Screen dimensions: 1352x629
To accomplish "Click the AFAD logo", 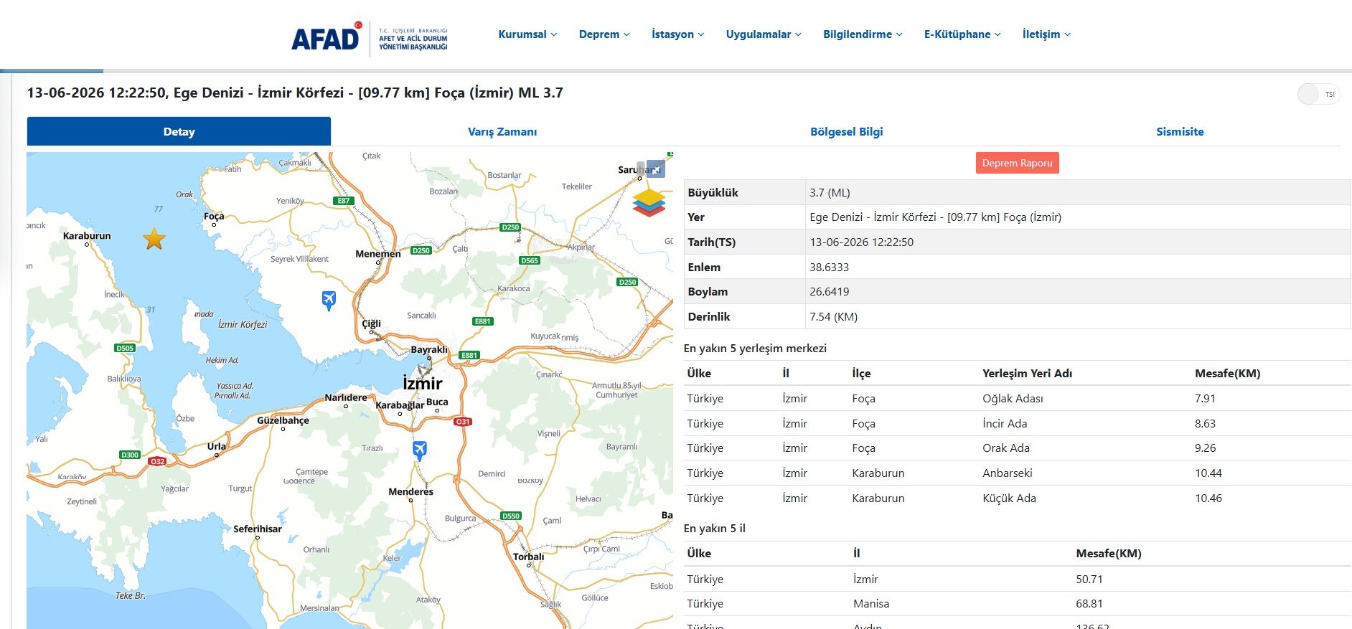I will point(370,38).
